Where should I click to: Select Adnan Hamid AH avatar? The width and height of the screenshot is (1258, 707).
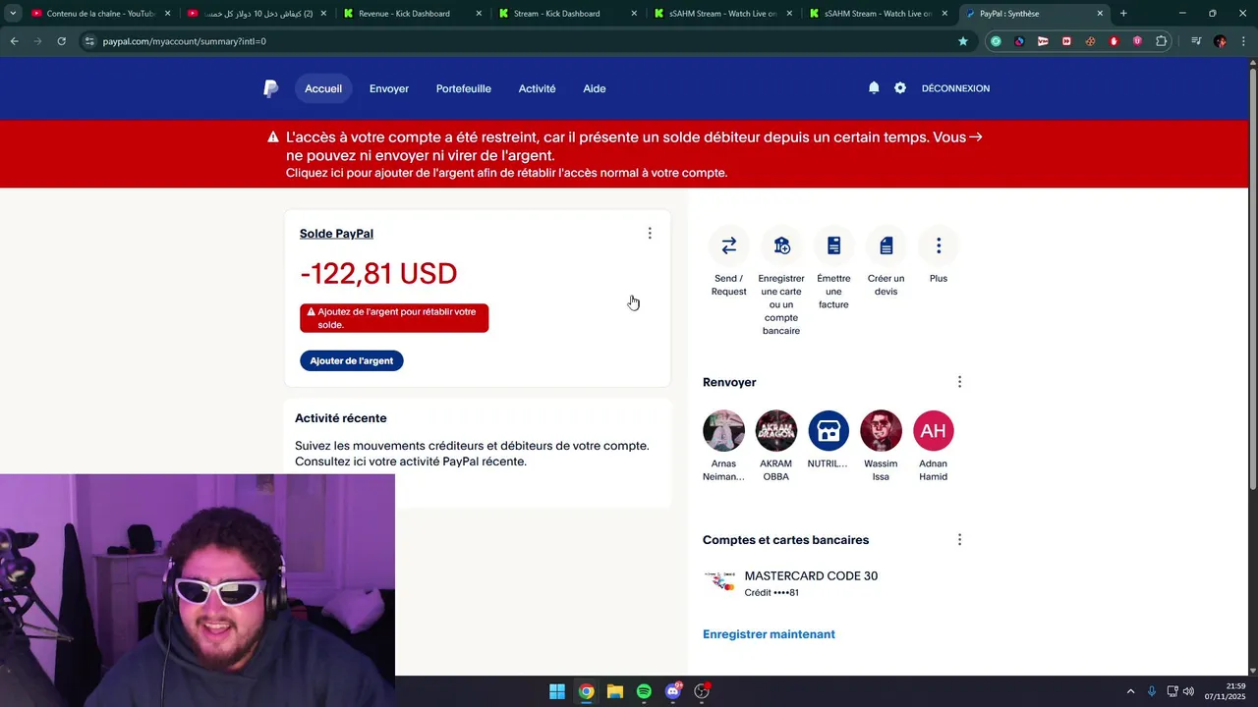pyautogui.click(x=934, y=430)
